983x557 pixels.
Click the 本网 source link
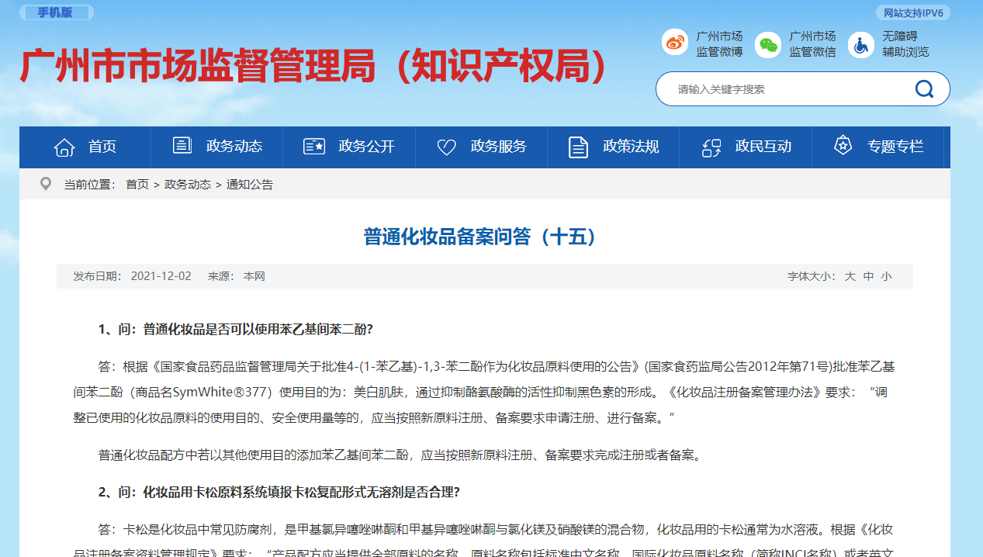click(x=257, y=275)
